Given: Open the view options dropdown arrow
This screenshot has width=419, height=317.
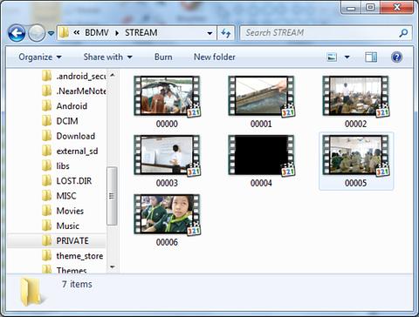Looking at the screenshot, I should point(347,57).
